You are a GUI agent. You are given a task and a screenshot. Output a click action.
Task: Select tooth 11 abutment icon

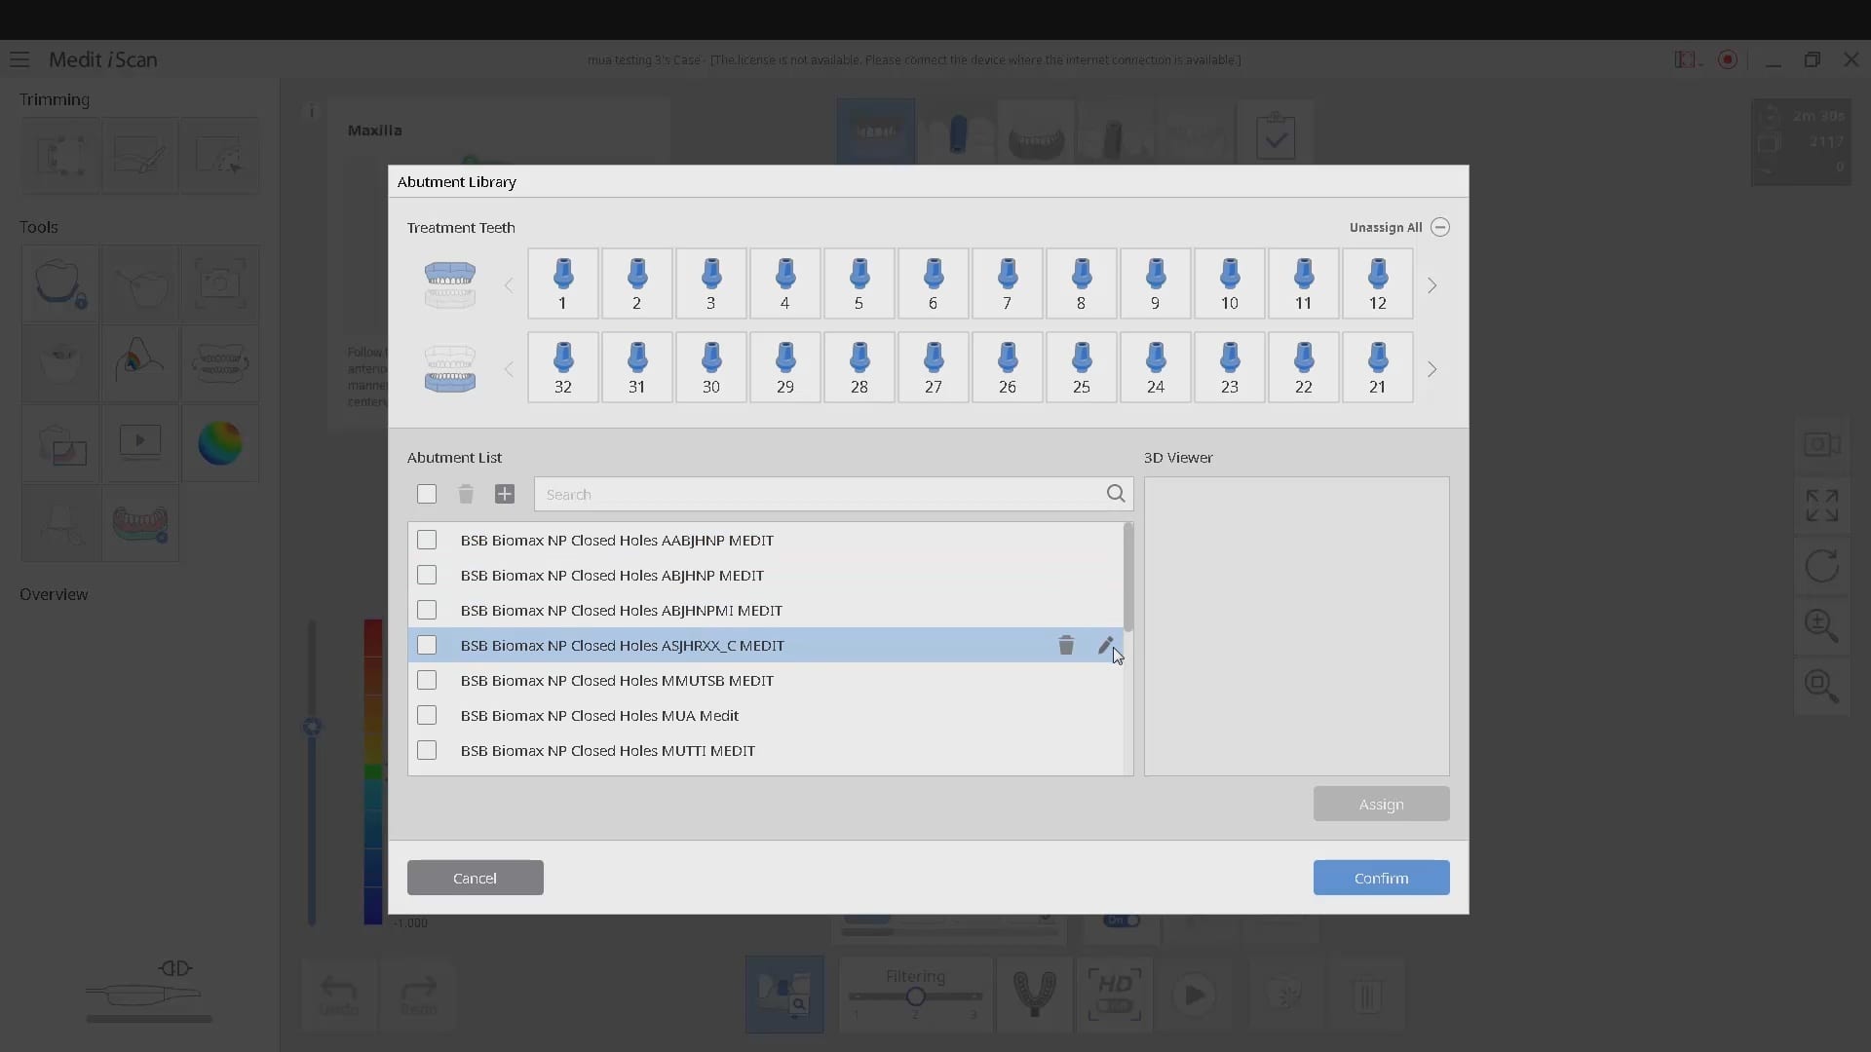click(x=1303, y=283)
